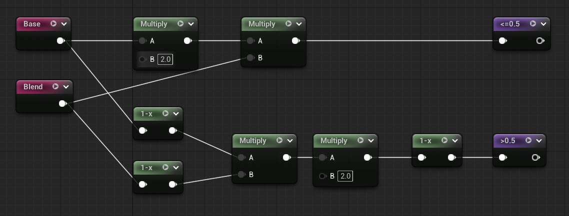569x216 pixels.
Task: Click pin A on Multiply feeding the last 1-x
Action: click(322, 158)
